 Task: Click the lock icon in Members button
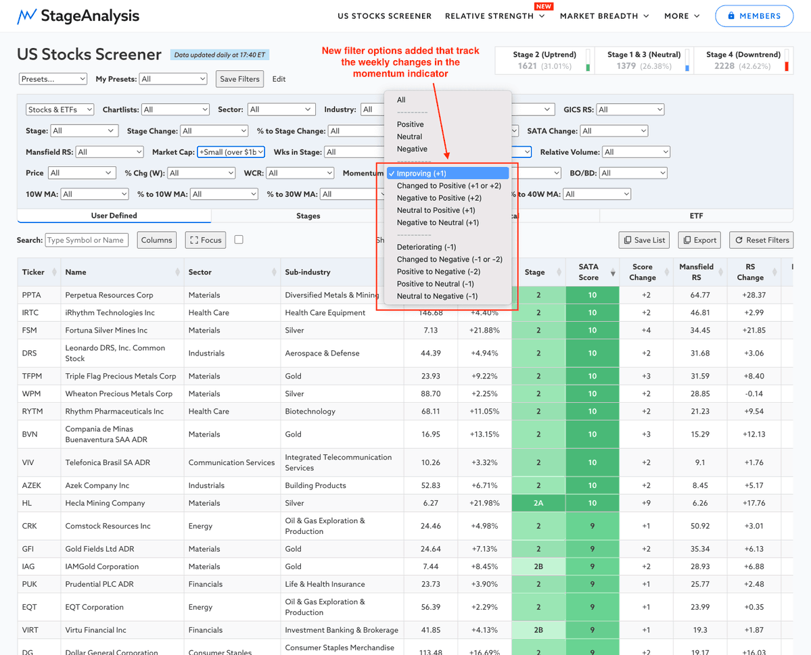[731, 16]
